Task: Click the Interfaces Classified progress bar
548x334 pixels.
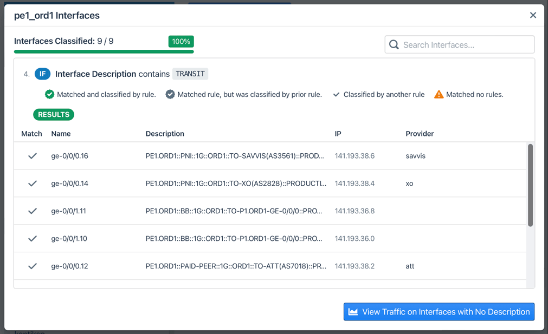Action: click(x=104, y=51)
